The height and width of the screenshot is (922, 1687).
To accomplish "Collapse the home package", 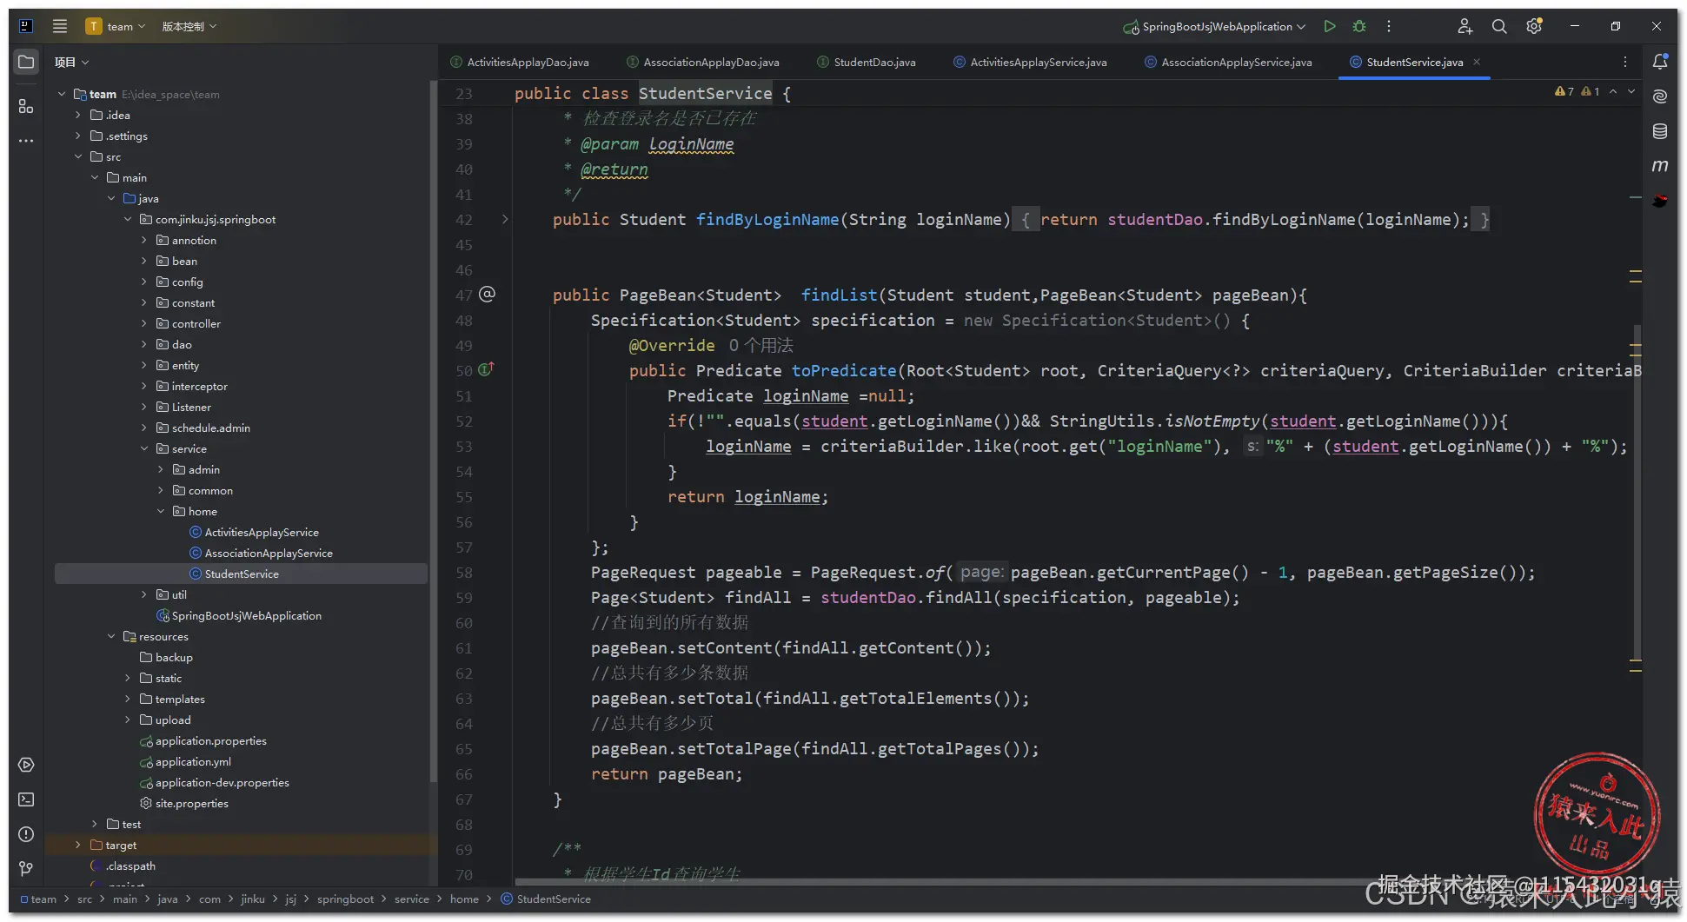I will (x=161, y=511).
